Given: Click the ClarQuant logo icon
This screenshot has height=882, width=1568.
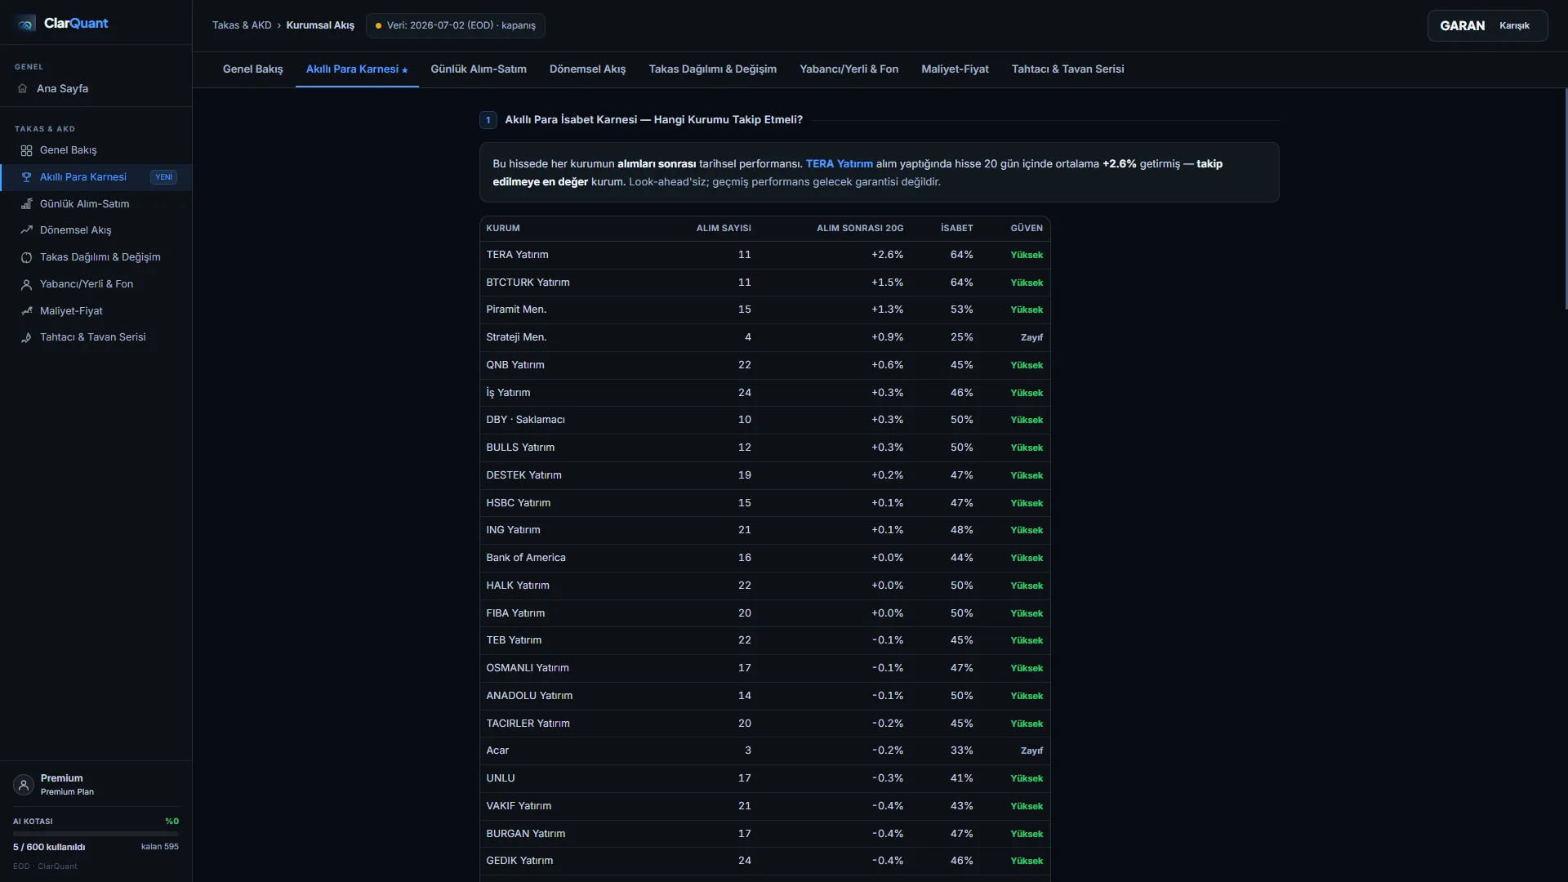Looking at the screenshot, I should click(25, 24).
